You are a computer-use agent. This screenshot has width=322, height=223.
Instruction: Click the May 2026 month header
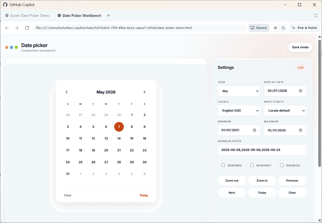point(106,92)
